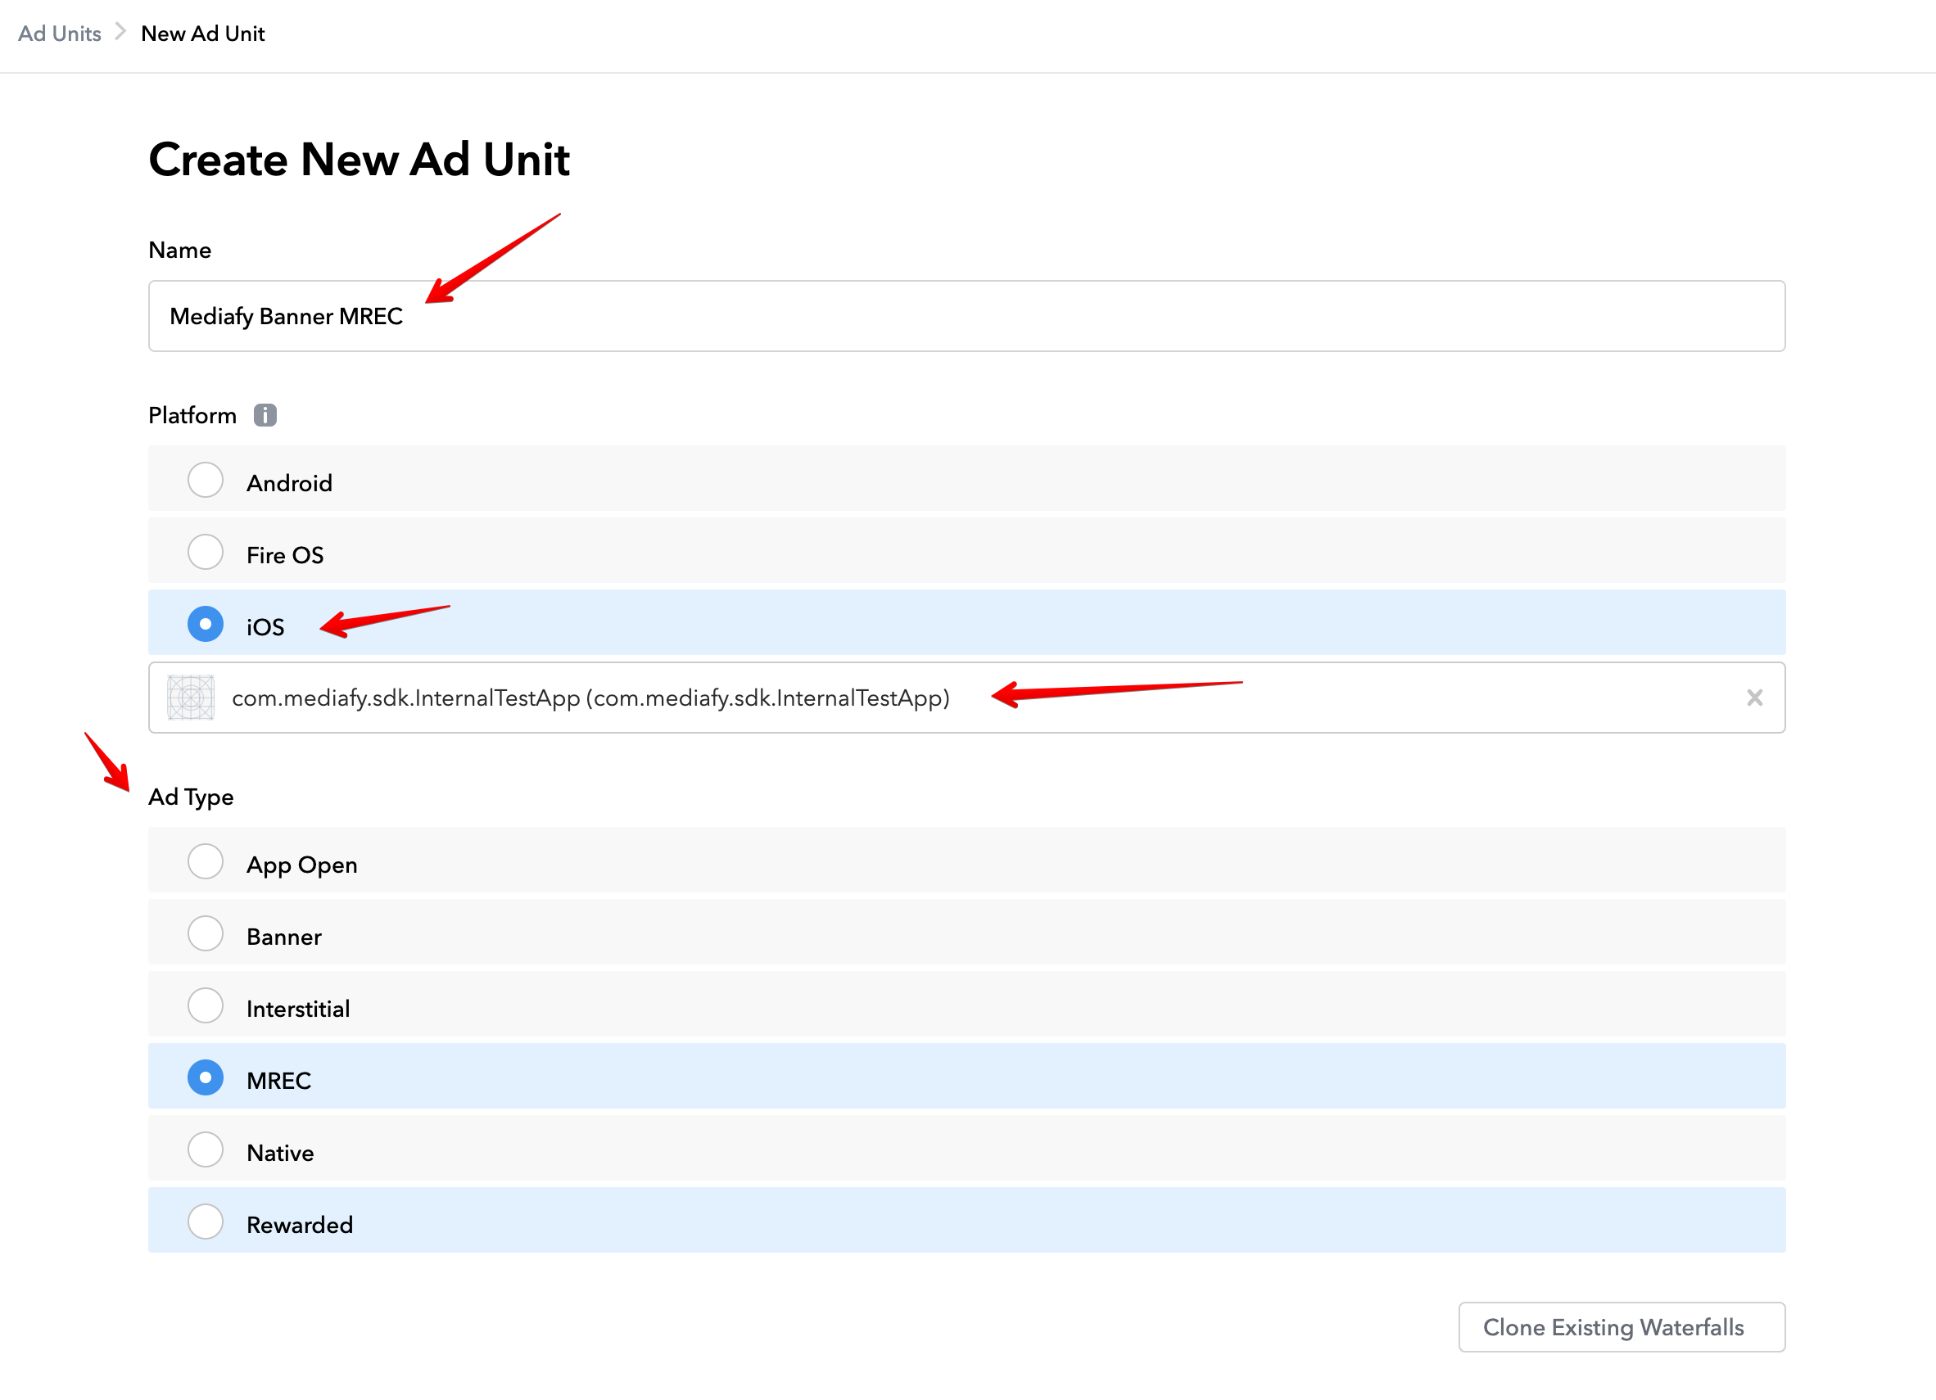
Task: Click New Ad Unit breadcrumb item
Action: pyautogui.click(x=202, y=34)
